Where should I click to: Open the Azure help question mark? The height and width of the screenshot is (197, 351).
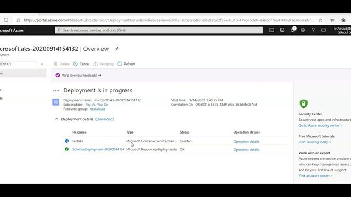(313, 30)
